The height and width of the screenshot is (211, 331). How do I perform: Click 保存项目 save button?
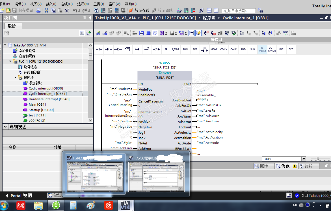(x=23, y=10)
